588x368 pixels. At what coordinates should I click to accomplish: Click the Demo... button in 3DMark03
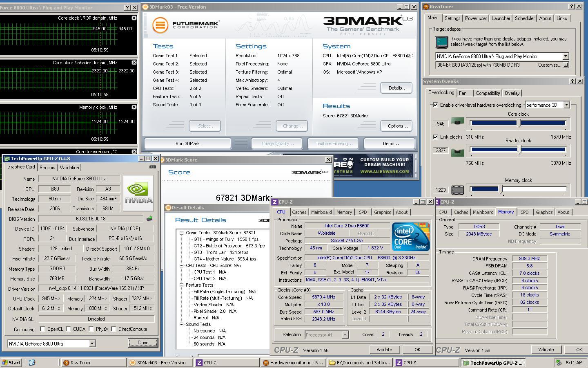click(x=390, y=144)
